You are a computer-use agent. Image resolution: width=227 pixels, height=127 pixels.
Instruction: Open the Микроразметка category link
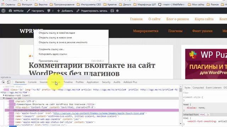click(146, 31)
